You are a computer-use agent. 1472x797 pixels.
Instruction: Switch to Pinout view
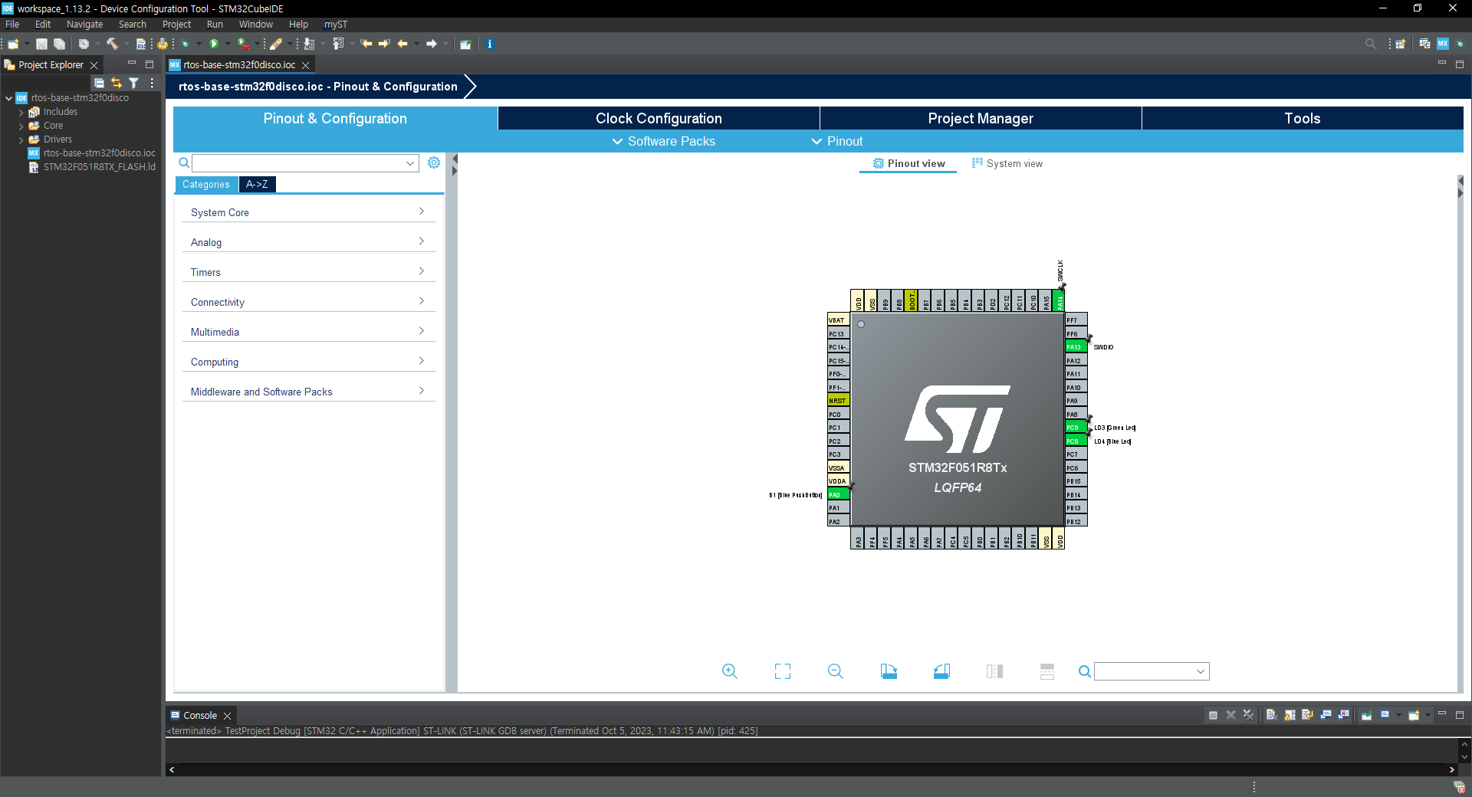[909, 163]
